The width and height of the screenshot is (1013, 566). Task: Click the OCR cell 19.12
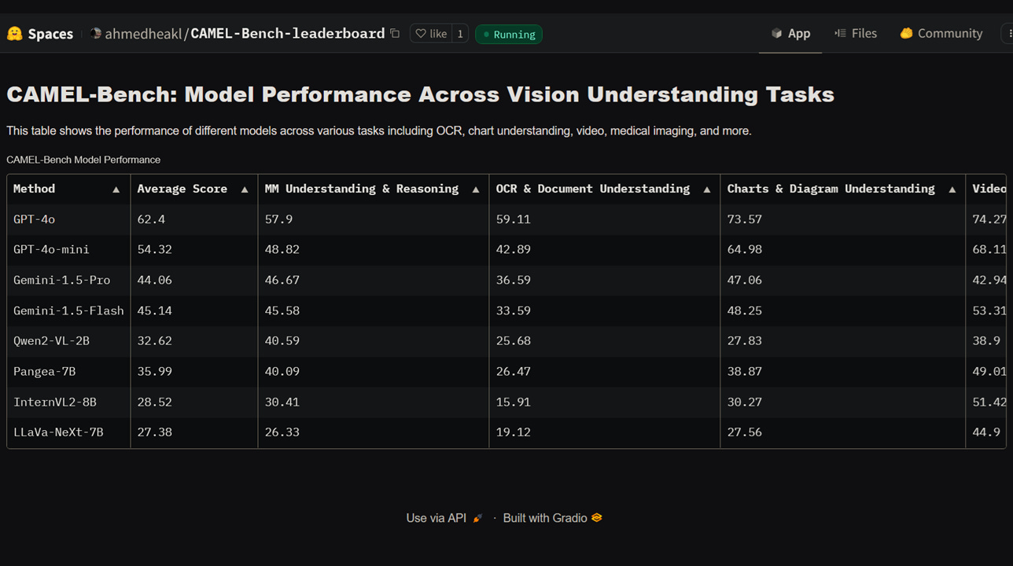coord(605,432)
